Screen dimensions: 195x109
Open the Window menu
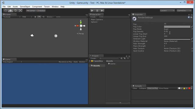tap(55, 7)
